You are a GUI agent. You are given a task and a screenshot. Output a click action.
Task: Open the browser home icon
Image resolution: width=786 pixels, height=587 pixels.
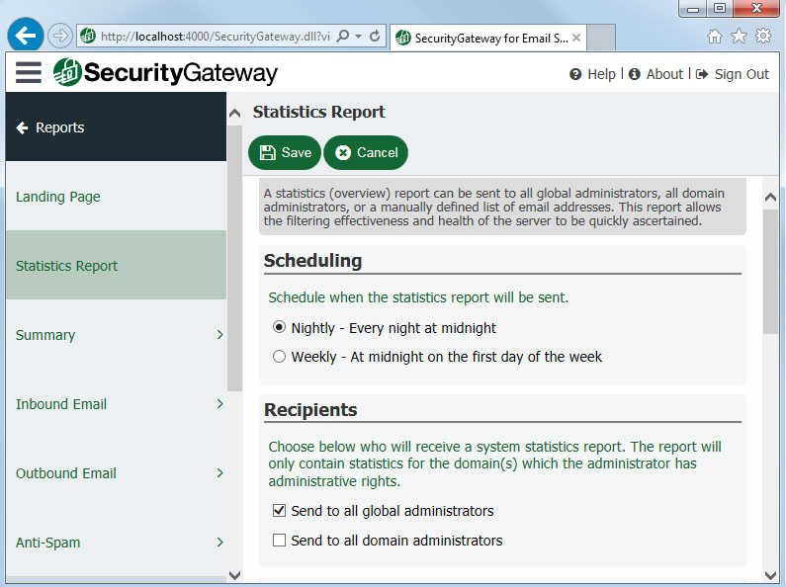click(x=715, y=36)
